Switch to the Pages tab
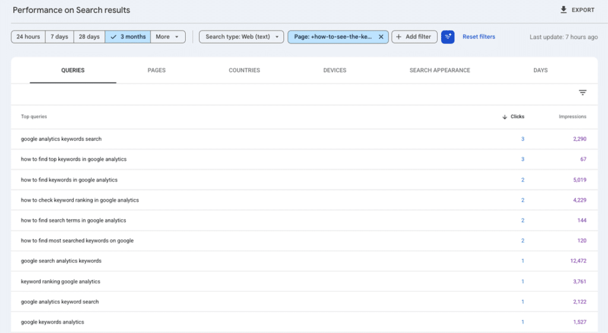Viewport: 608px width, 333px height. pos(157,70)
